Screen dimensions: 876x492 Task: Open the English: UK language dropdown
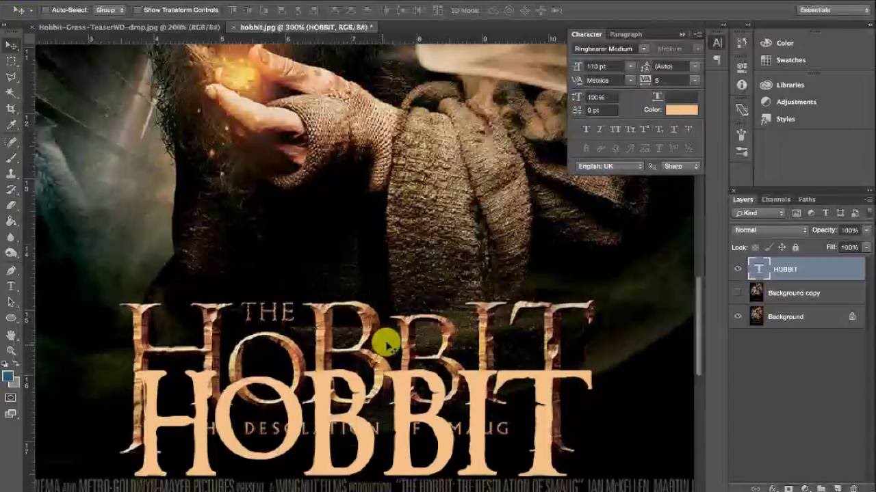tap(610, 166)
